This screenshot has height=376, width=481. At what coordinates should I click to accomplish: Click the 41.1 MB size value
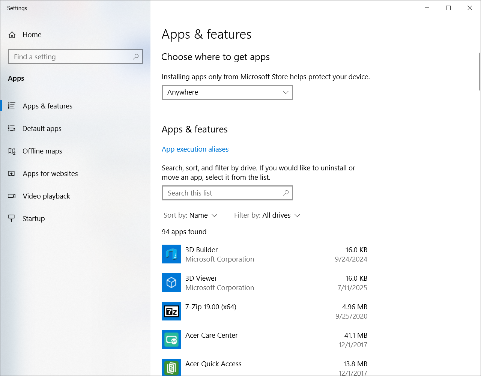coord(356,335)
